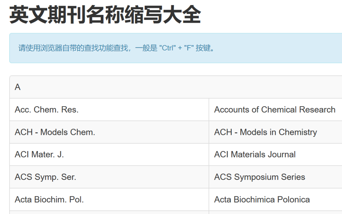This screenshot has height=214, width=342.
Task: Click the Accounts of Chemical Research cell
Action: coord(275,110)
